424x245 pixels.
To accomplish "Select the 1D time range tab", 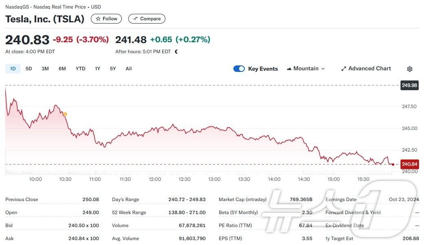I will click(13, 69).
